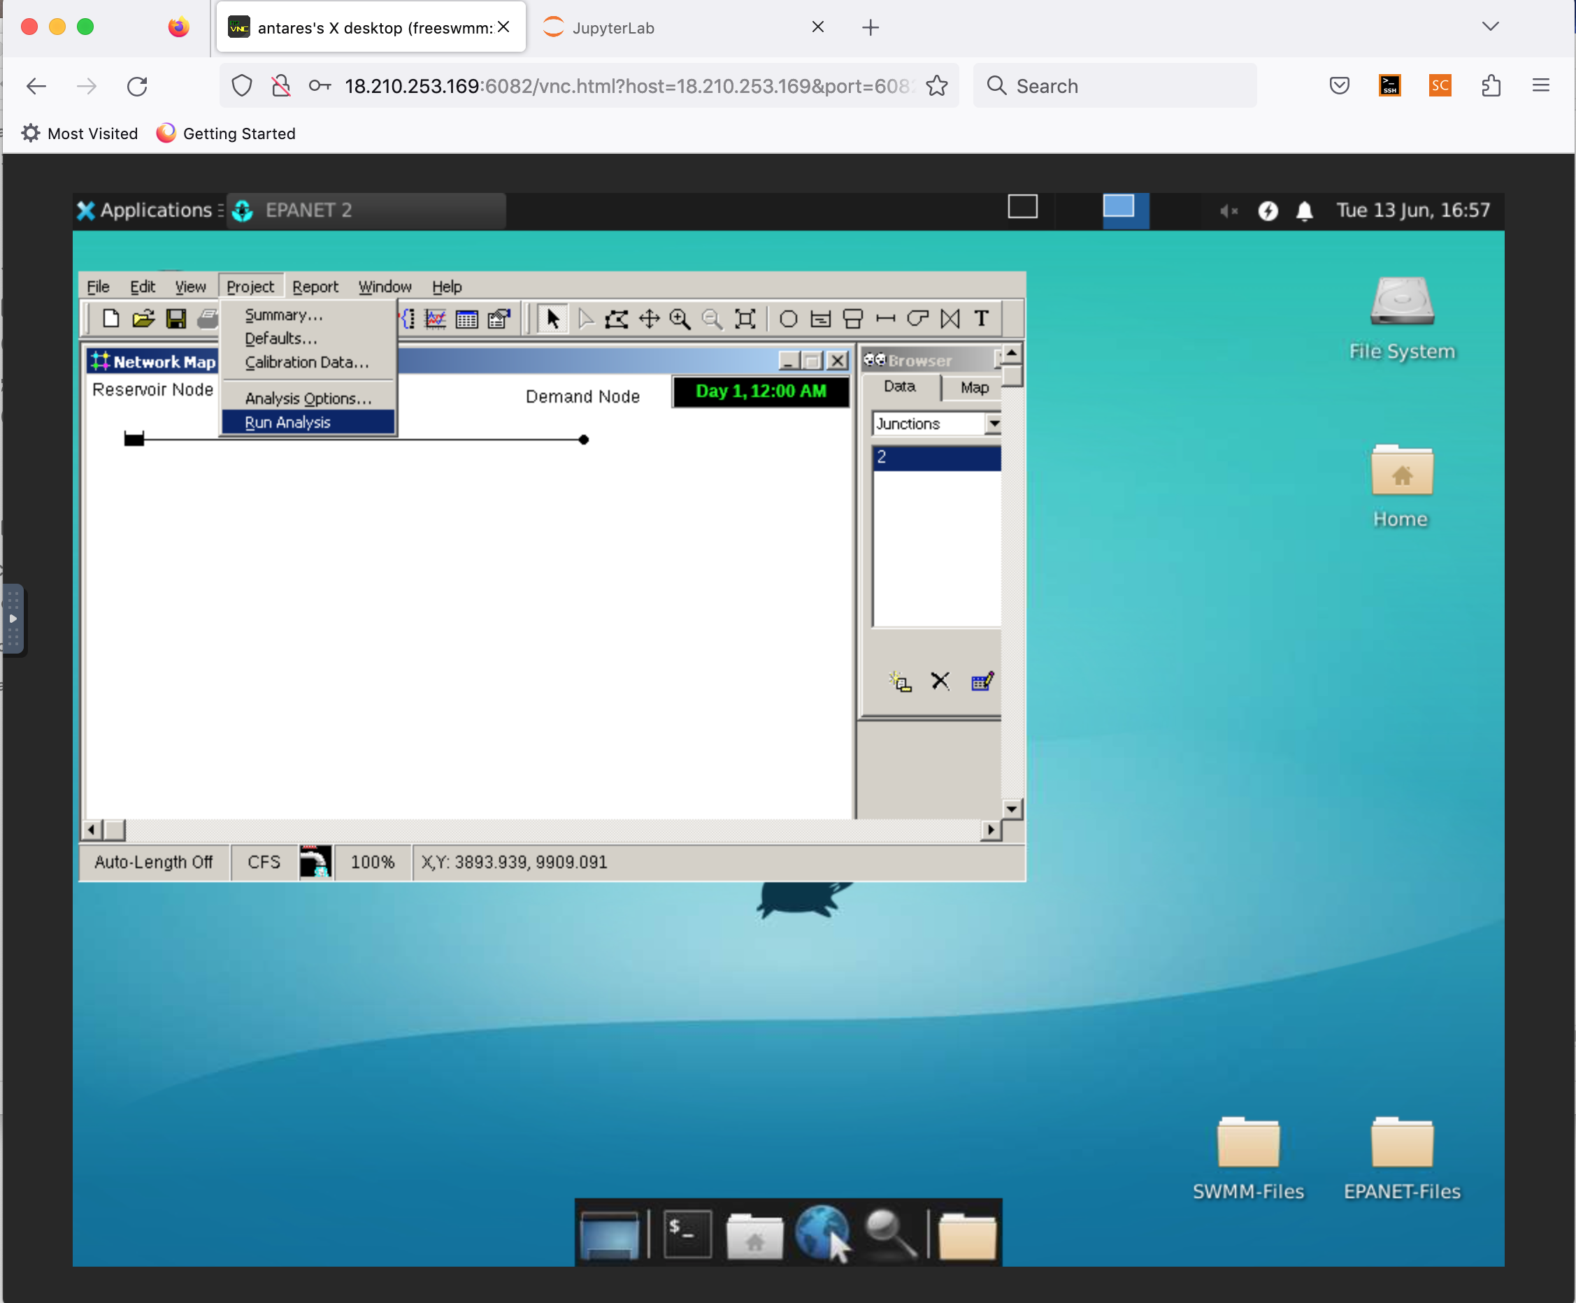1576x1303 pixels.
Task: Select the Add Pump tool
Action: [918, 319]
